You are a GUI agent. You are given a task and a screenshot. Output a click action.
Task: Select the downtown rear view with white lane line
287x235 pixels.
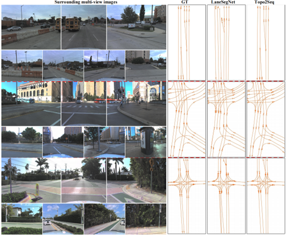point(63,142)
